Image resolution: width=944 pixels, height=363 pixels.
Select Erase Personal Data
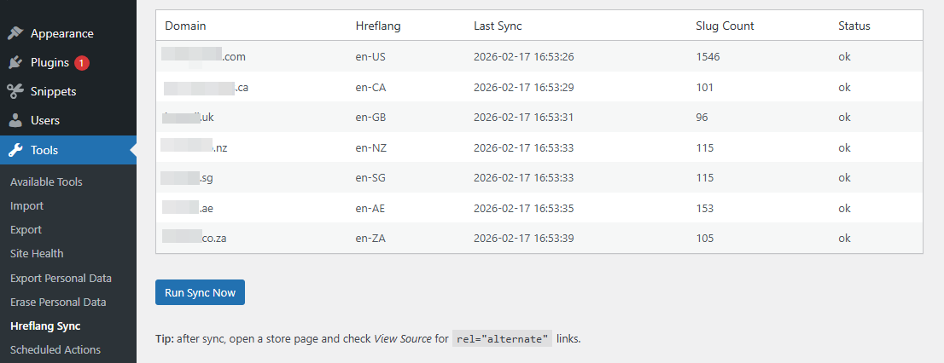pyautogui.click(x=58, y=302)
